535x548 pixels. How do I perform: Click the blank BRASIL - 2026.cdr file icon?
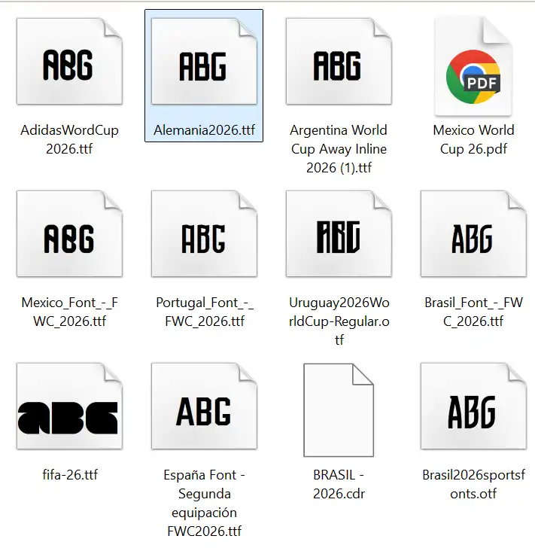[x=339, y=410]
